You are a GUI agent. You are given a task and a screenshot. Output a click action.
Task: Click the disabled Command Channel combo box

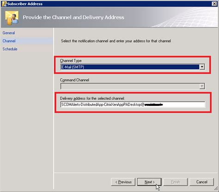tap(133, 86)
